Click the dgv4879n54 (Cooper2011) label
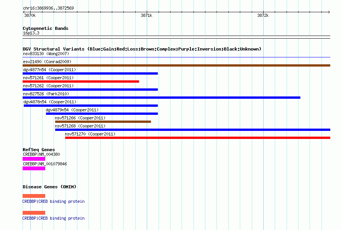The width and height of the screenshot is (341, 230). (x=72, y=110)
